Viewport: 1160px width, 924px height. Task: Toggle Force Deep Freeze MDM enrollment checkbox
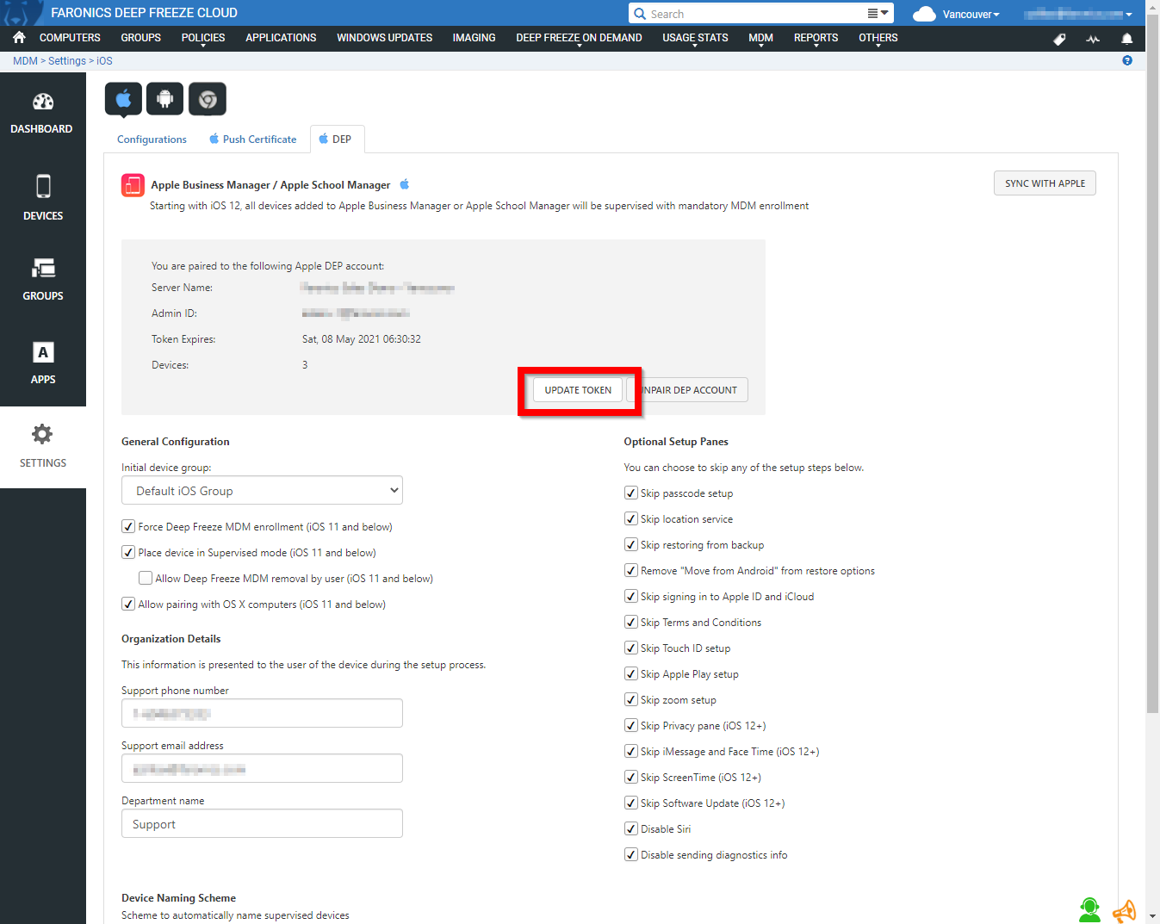click(128, 526)
